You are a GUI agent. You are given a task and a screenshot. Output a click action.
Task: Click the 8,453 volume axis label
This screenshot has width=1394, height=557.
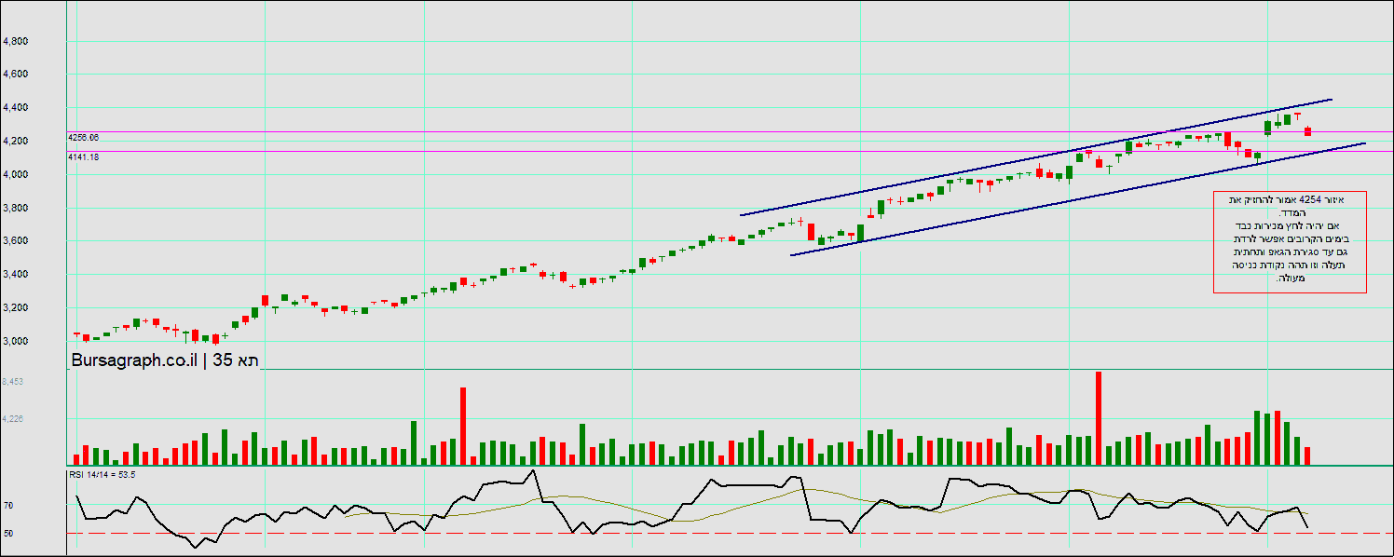click(13, 382)
